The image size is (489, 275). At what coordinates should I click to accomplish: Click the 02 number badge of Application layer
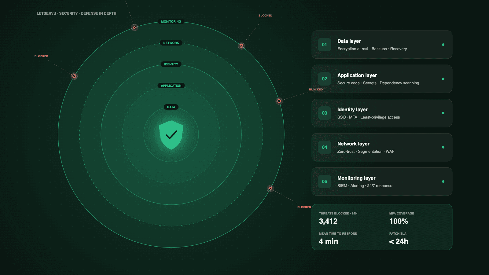click(325, 79)
